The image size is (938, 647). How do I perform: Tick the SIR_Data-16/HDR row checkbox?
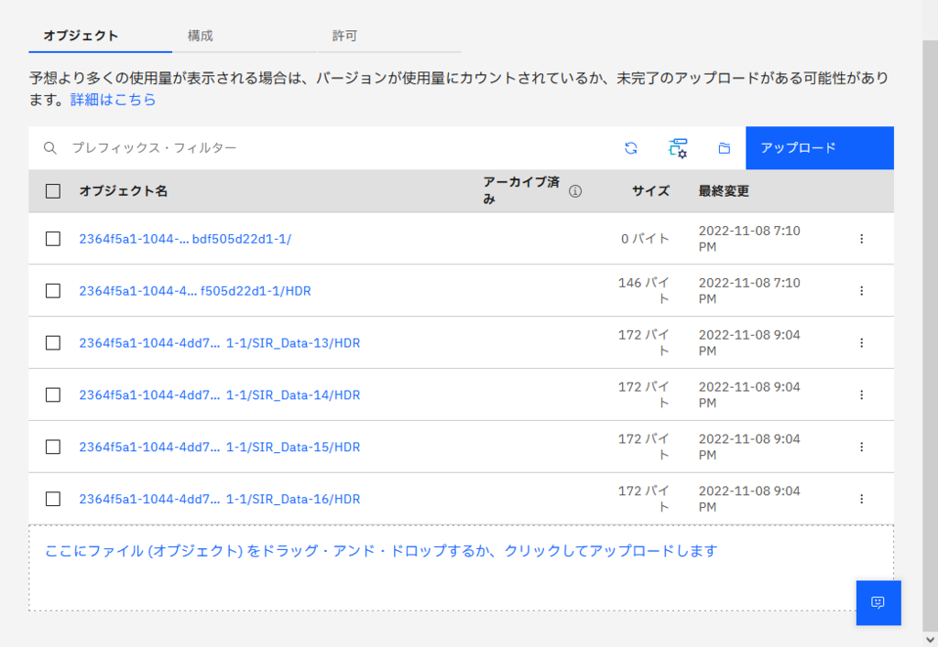click(x=53, y=499)
